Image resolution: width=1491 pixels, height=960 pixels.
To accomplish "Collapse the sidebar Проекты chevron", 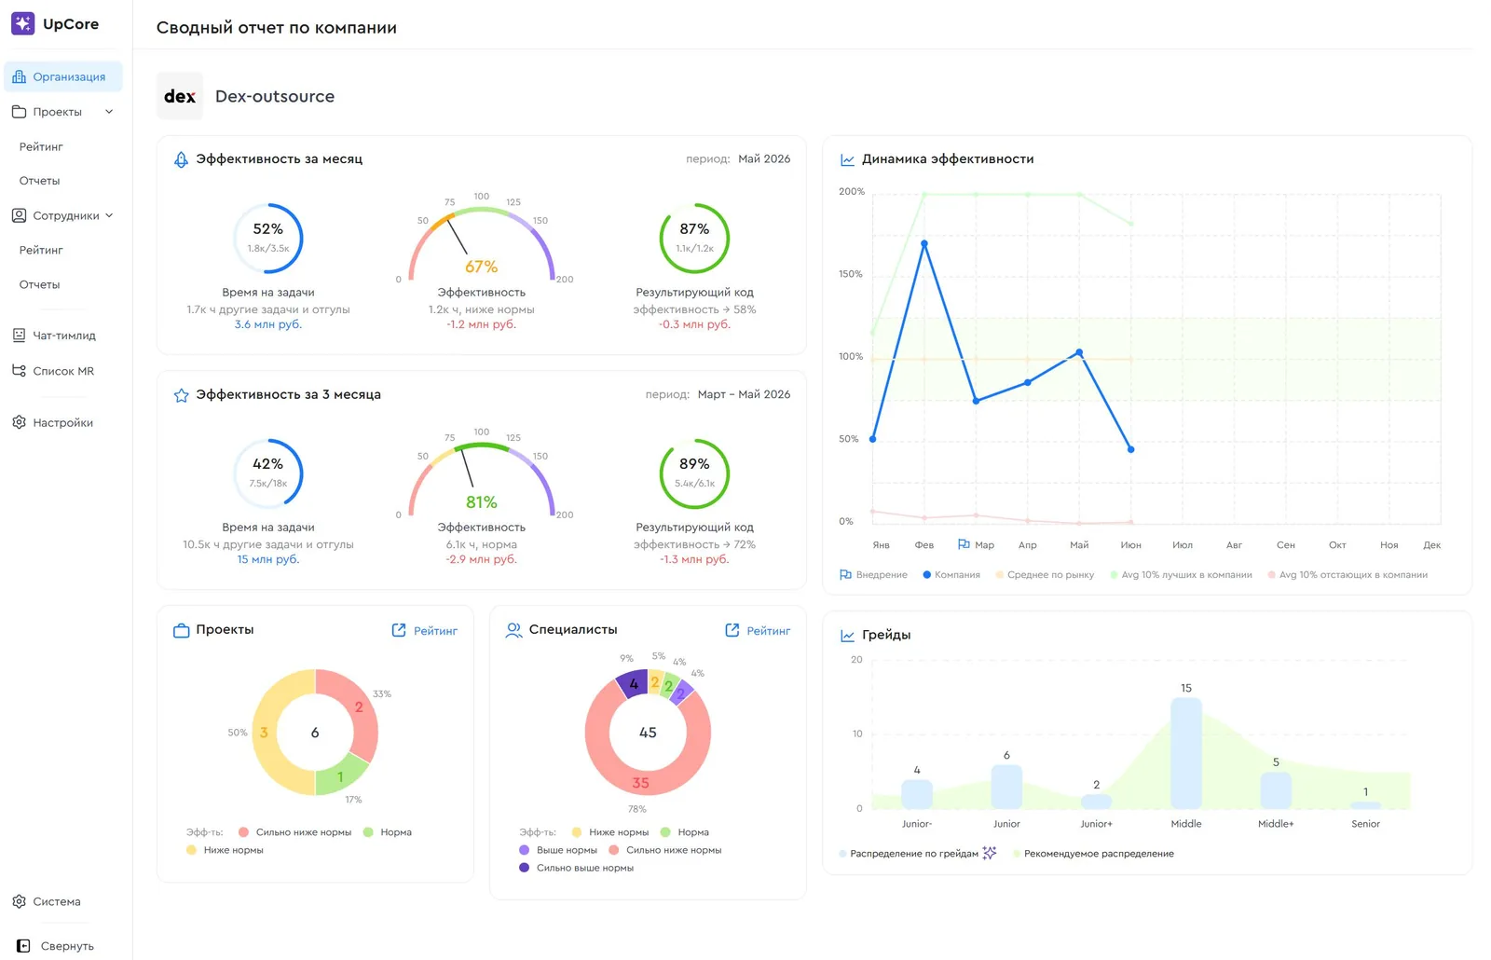I will click(x=109, y=112).
